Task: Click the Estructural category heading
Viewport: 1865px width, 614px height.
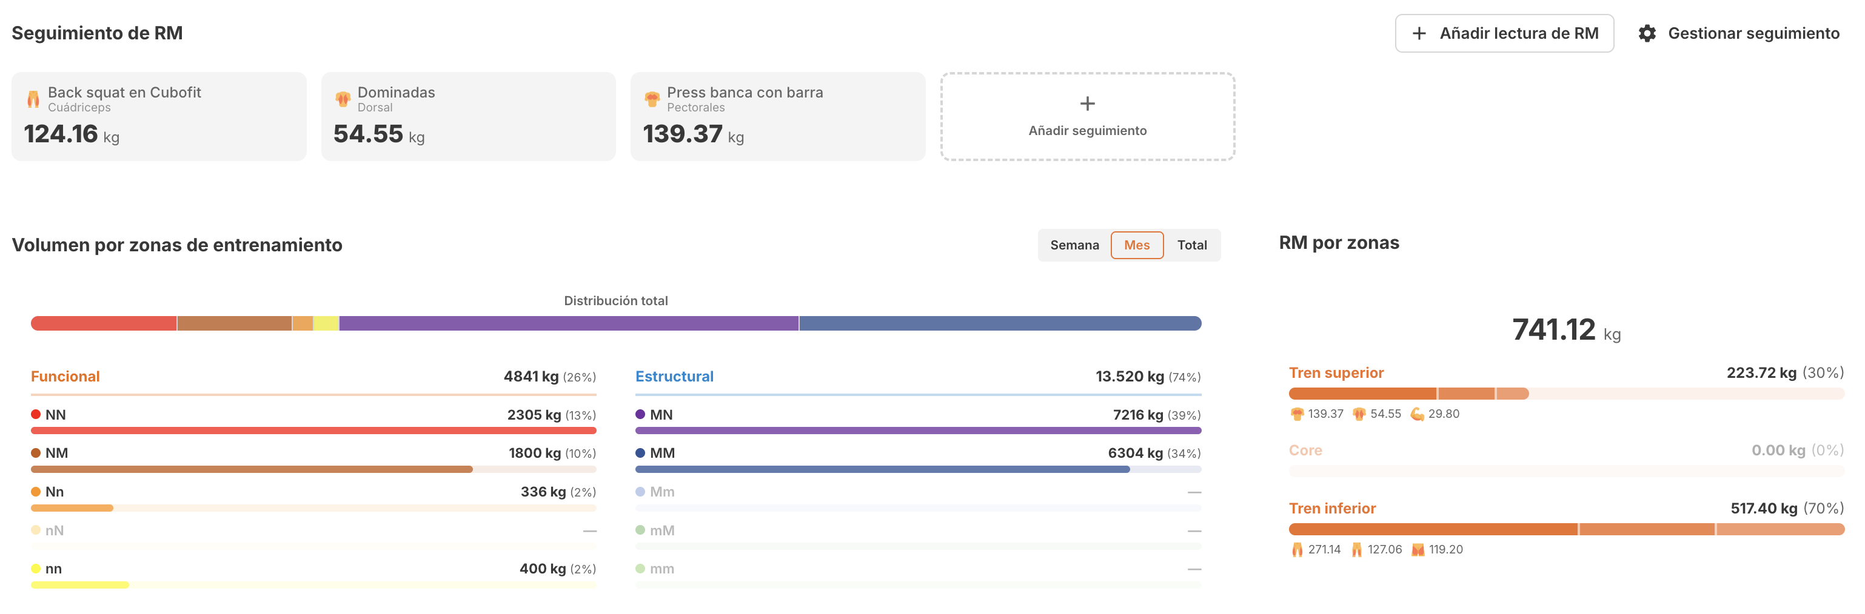Action: [x=674, y=376]
